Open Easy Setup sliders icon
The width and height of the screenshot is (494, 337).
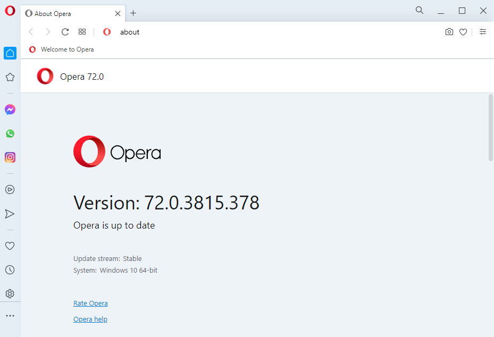coord(483,32)
